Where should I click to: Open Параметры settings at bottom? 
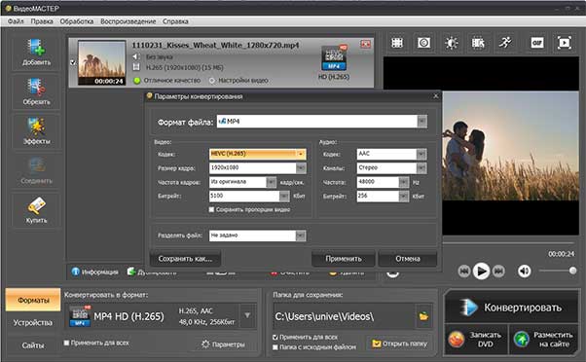point(224,344)
